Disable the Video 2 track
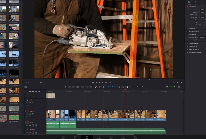Screen dimensions: 206x139 pos(33,102)
